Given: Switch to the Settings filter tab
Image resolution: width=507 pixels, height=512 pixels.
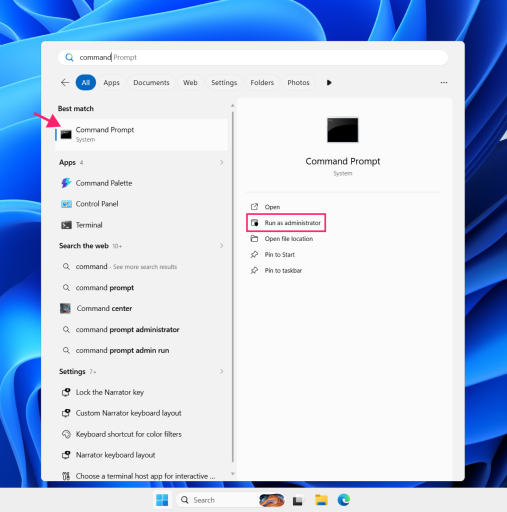Looking at the screenshot, I should [x=224, y=82].
